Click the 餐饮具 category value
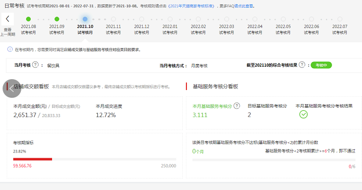The width and height of the screenshot is (362, 190). [x=53, y=66]
